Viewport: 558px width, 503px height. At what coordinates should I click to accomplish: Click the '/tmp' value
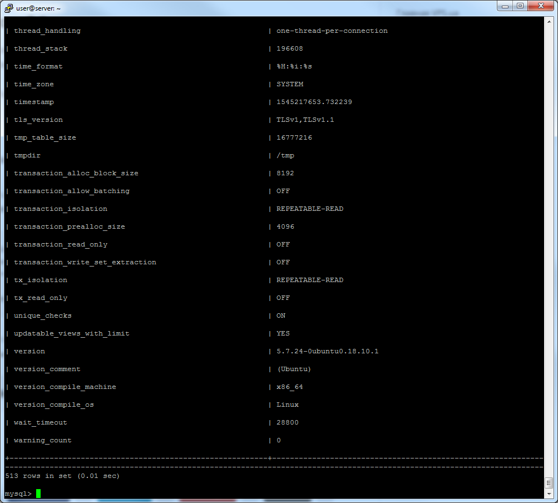click(x=285, y=156)
